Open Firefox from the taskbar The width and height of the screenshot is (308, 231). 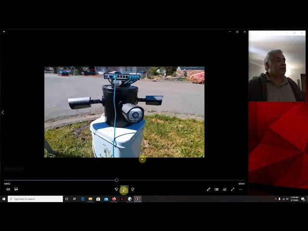pyautogui.click(x=114, y=199)
